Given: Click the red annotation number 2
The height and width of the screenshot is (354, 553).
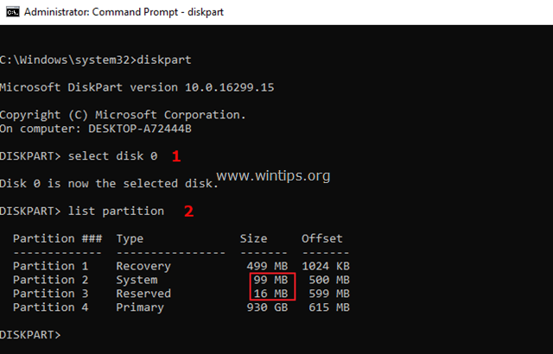Looking at the screenshot, I should [189, 212].
